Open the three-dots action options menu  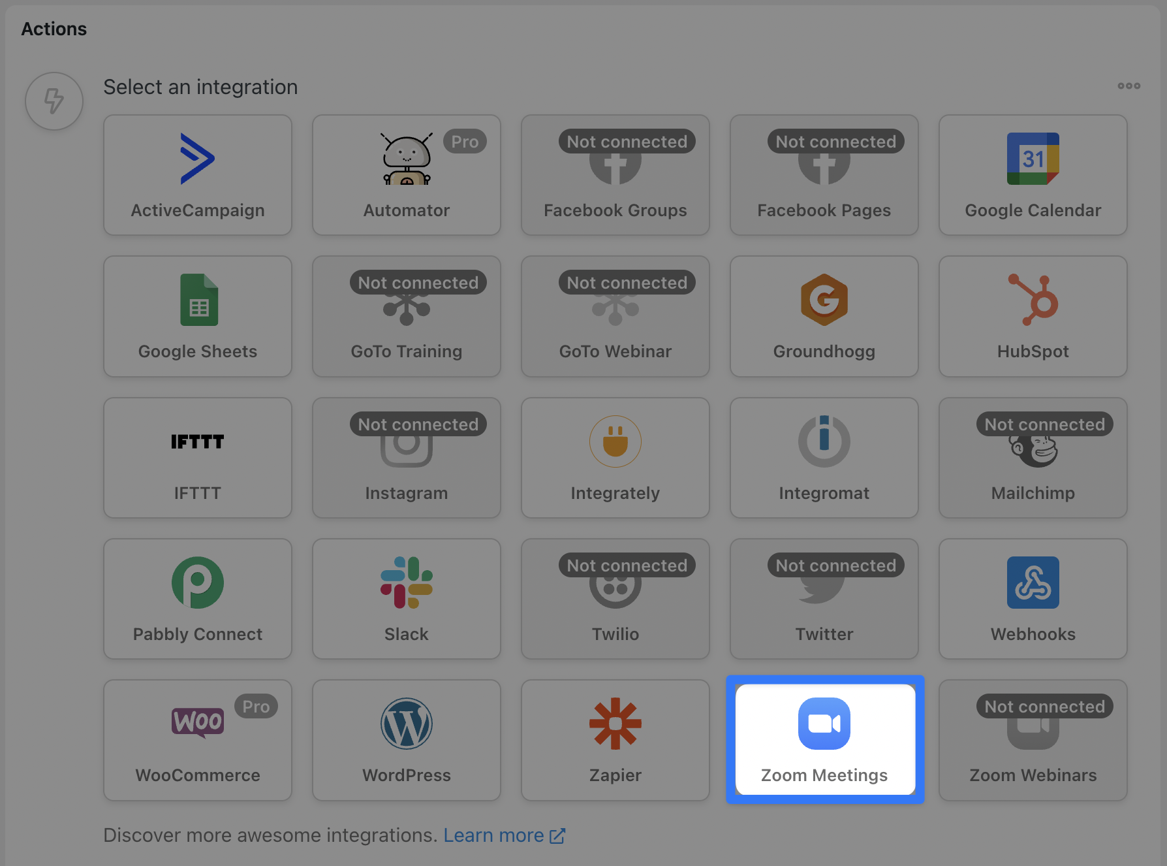pos(1128,86)
